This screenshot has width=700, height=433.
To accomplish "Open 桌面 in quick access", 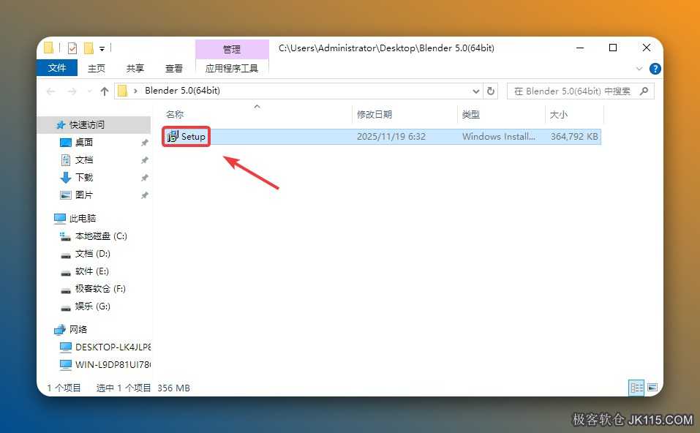I will 84,143.
